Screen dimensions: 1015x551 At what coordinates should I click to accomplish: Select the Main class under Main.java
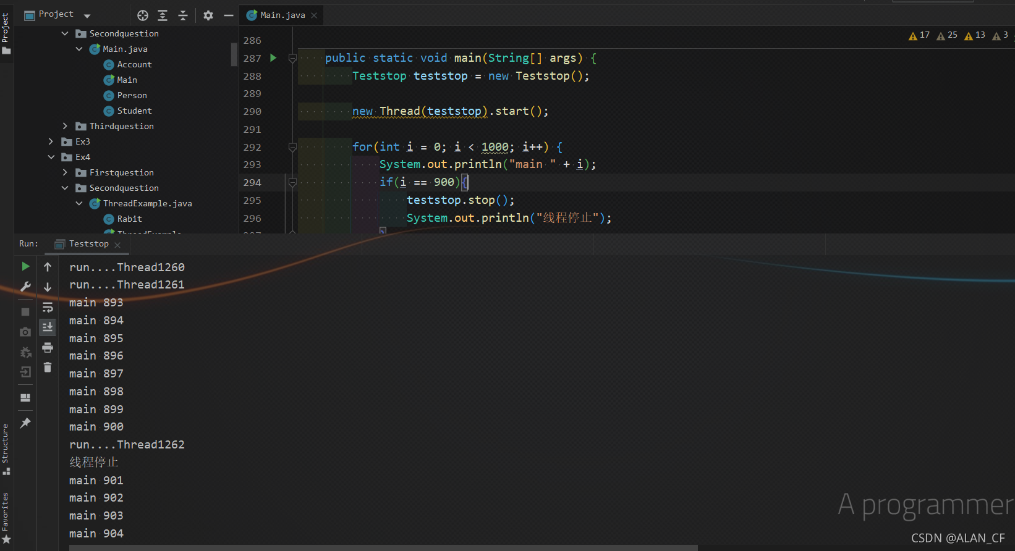(127, 80)
